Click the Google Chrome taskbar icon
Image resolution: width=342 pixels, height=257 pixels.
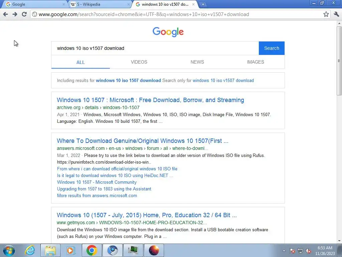92,250
